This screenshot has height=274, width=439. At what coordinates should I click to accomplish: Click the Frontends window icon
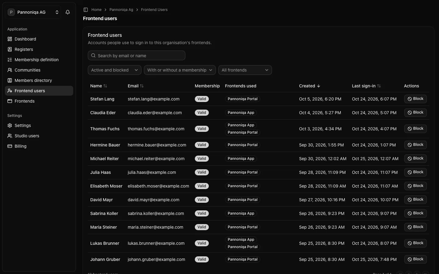(x=10, y=101)
